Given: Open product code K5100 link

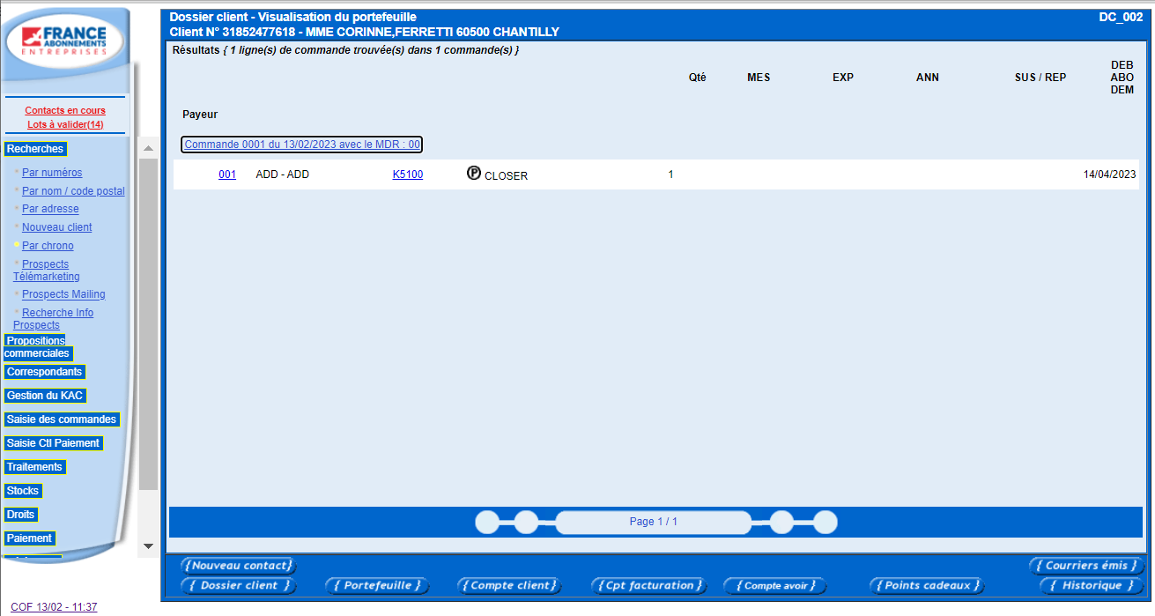Looking at the screenshot, I should click(x=408, y=174).
